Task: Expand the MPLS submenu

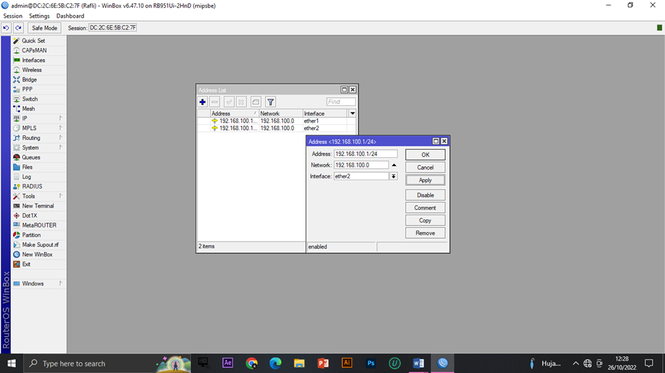Action: pyautogui.click(x=39, y=128)
